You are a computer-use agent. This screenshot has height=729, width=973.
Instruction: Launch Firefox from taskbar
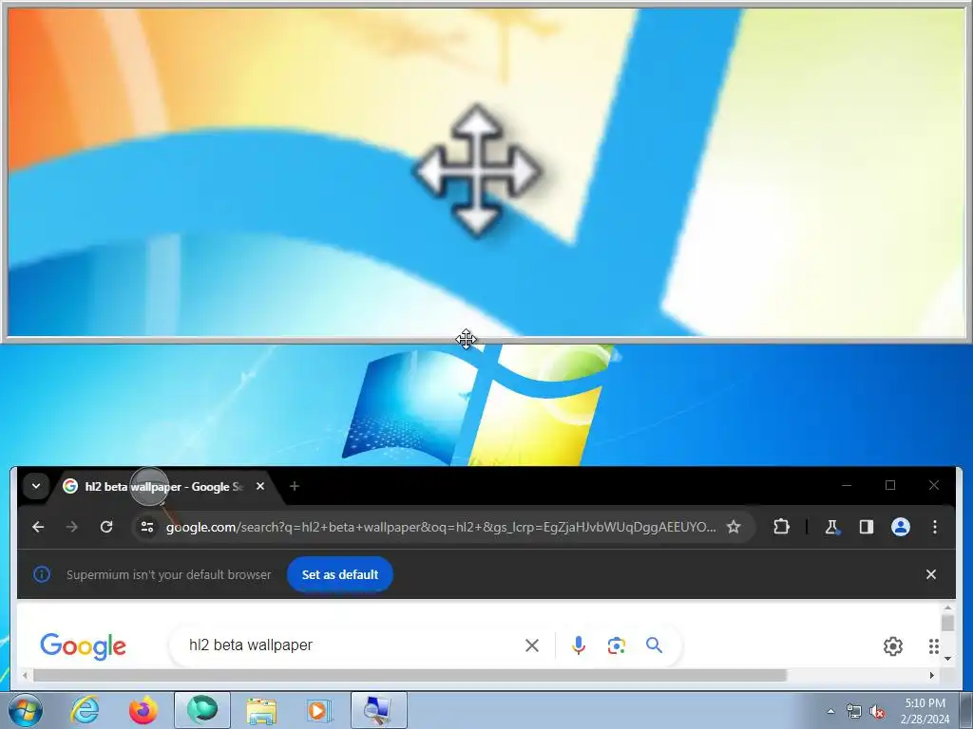(143, 710)
